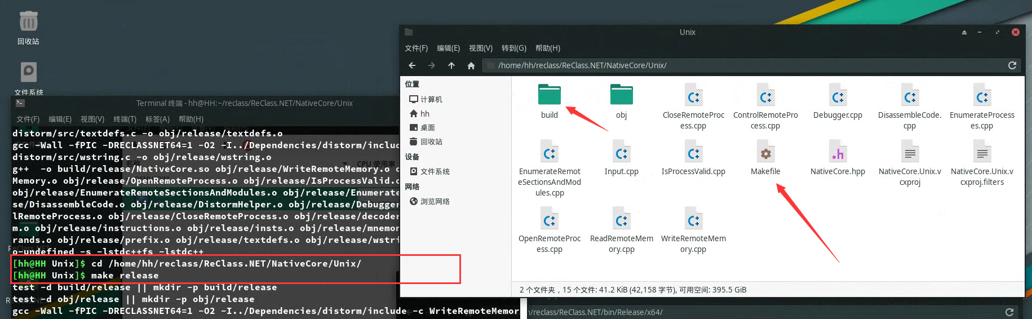
Task: Select NativeCore.hpp header file icon
Action: coord(838,151)
